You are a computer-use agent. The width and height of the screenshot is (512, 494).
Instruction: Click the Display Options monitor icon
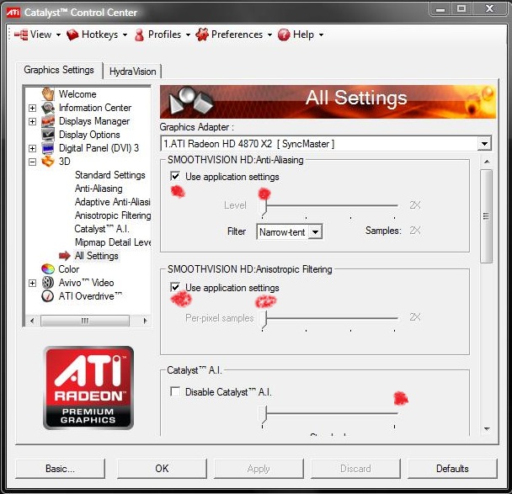coord(48,135)
